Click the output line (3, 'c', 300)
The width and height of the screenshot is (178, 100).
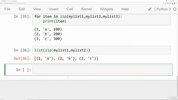pos(48,39)
